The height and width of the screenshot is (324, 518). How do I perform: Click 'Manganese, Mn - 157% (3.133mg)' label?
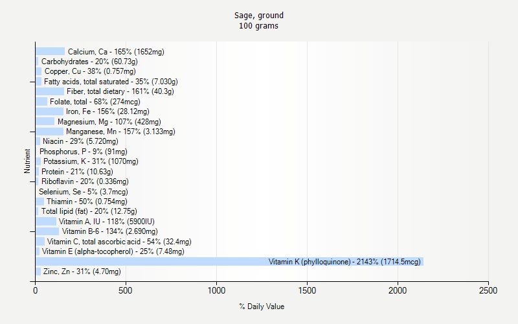120,132
